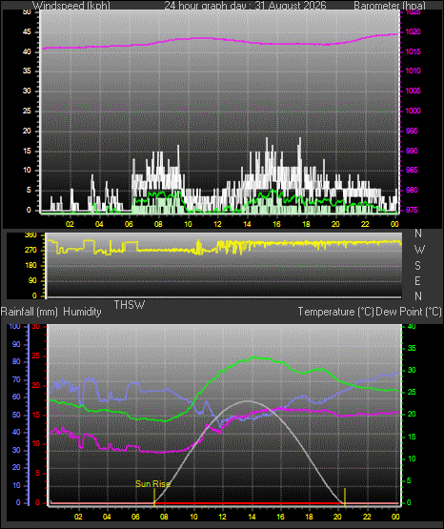444x529 pixels.
Task: Click the sunset yellow marker line
Action: (x=345, y=497)
